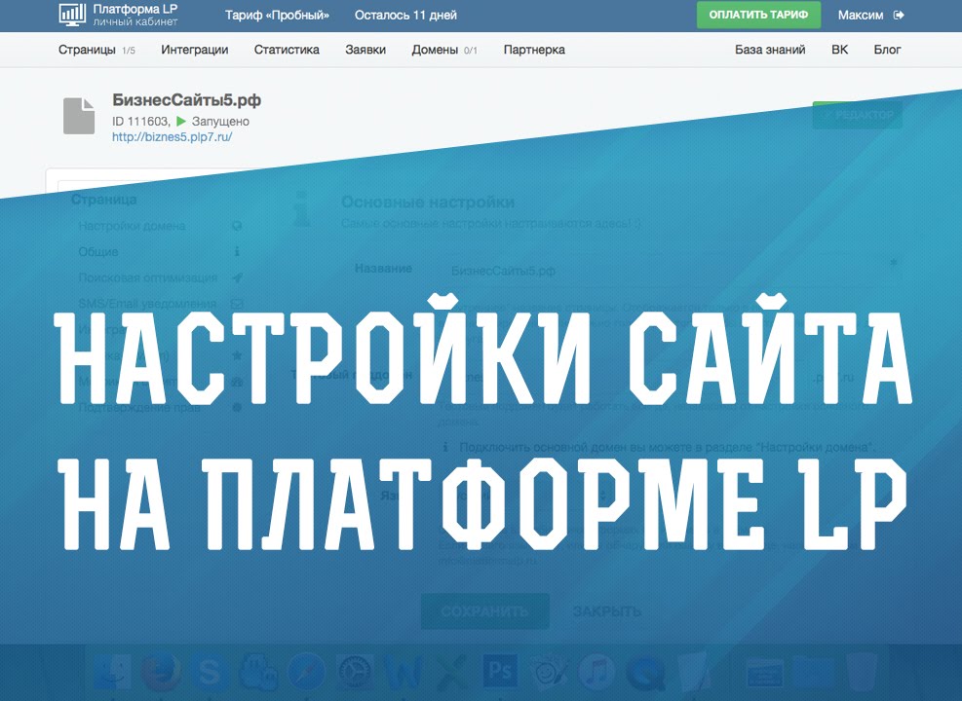Select the Домены tab

(435, 50)
